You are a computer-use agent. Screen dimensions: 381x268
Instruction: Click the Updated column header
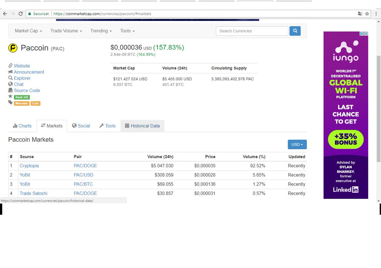point(297,157)
